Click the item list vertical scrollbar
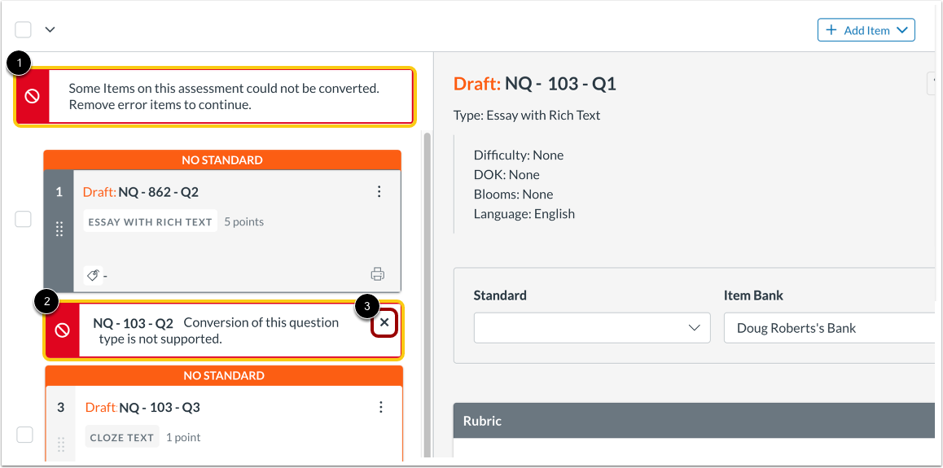 (428, 295)
